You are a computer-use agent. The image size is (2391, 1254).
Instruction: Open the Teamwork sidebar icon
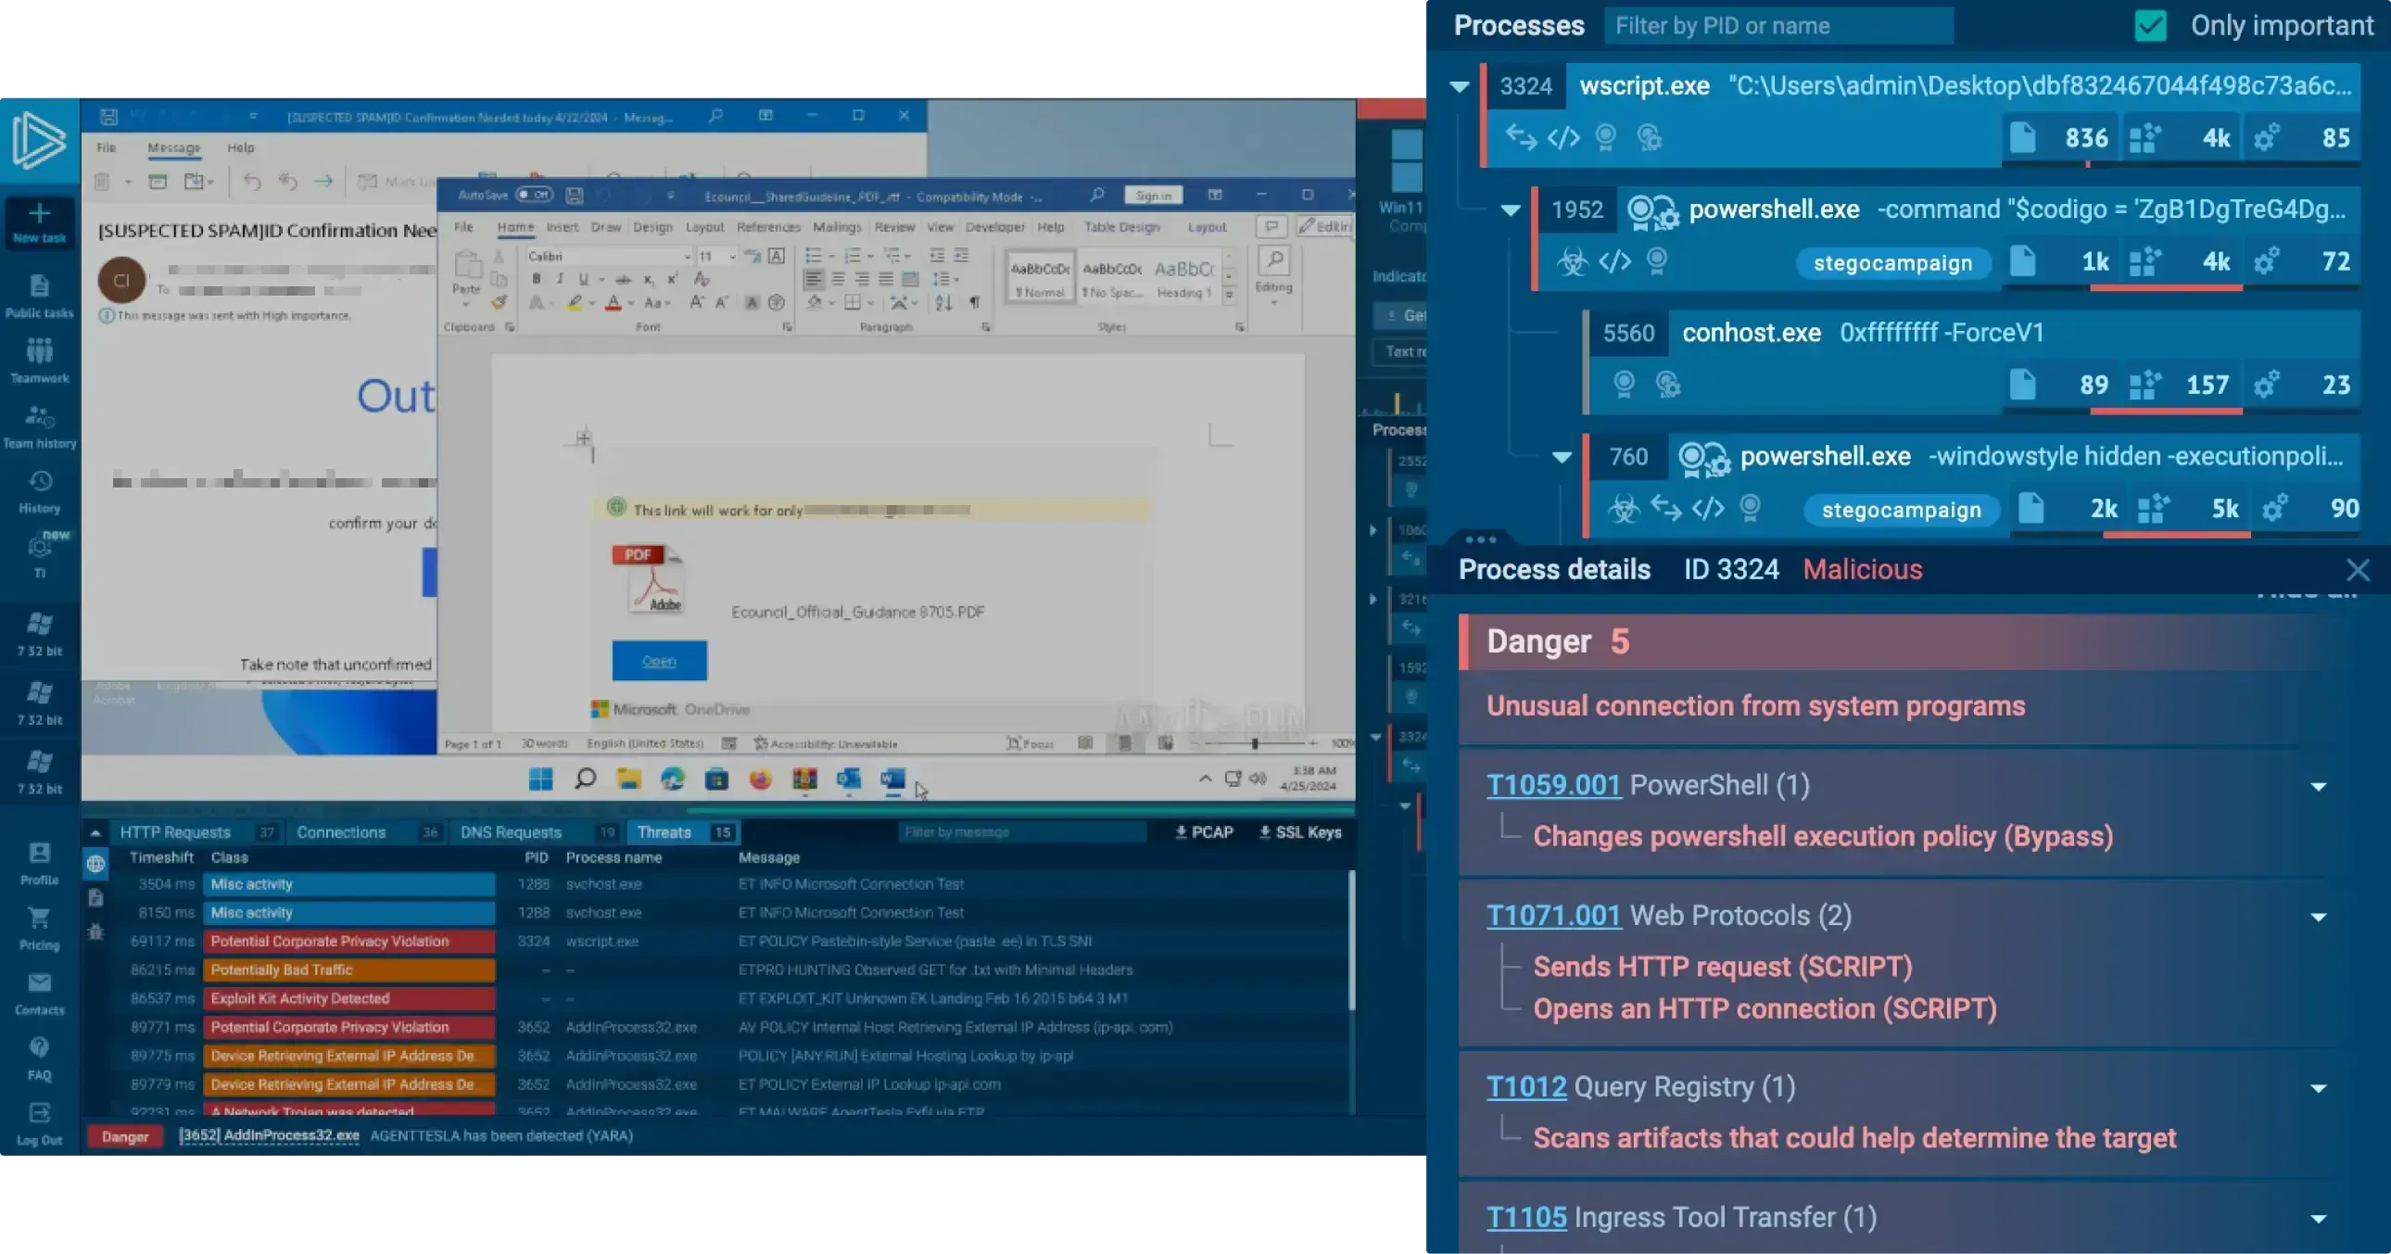coord(39,352)
